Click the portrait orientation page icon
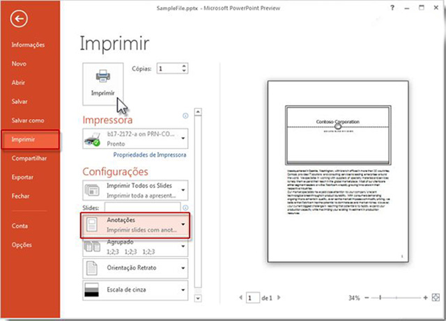Viewport: 446px width, 321px height. pyautogui.click(x=91, y=268)
